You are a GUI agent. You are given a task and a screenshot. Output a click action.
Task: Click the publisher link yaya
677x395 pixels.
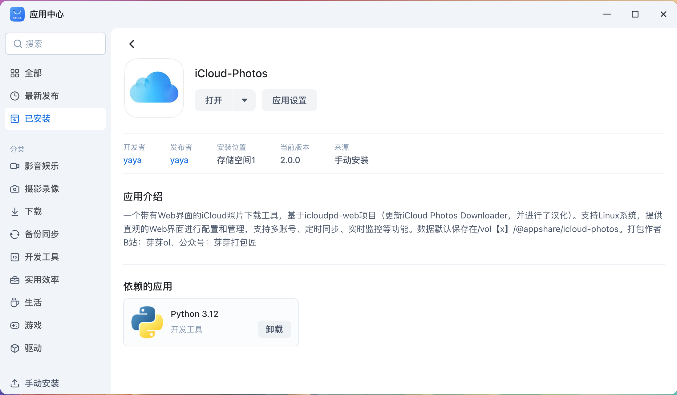179,160
